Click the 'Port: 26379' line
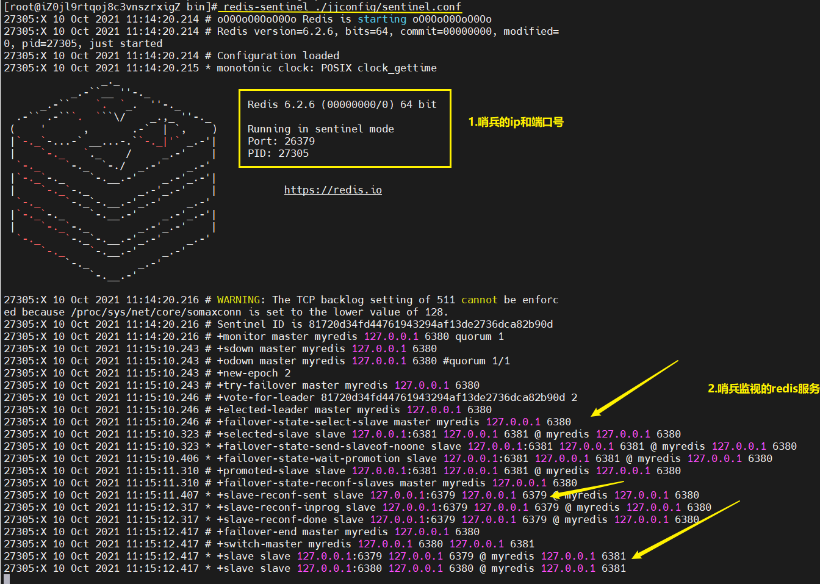This screenshot has width=820, height=584. click(x=281, y=141)
